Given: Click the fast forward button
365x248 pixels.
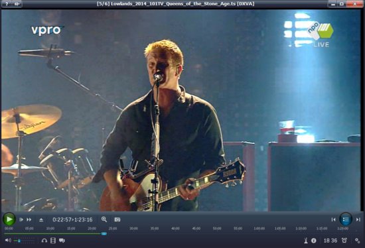Looking at the screenshot, I should pyautogui.click(x=29, y=219).
